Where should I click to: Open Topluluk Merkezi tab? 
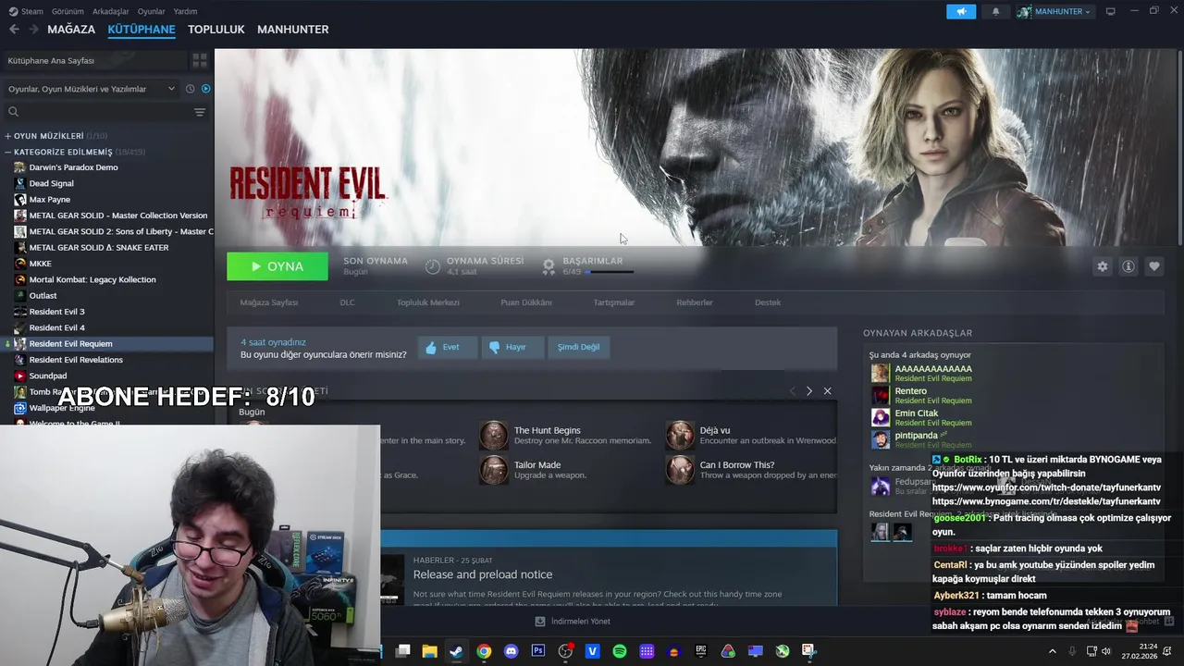(428, 302)
